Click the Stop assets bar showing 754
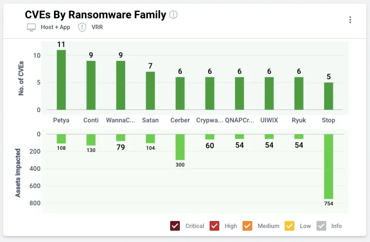Viewport: 370px width, 242px height. coord(328,167)
